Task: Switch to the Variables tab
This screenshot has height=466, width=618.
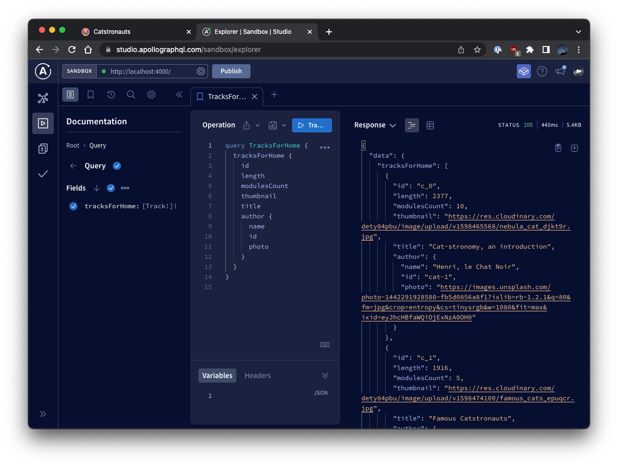Action: point(218,376)
